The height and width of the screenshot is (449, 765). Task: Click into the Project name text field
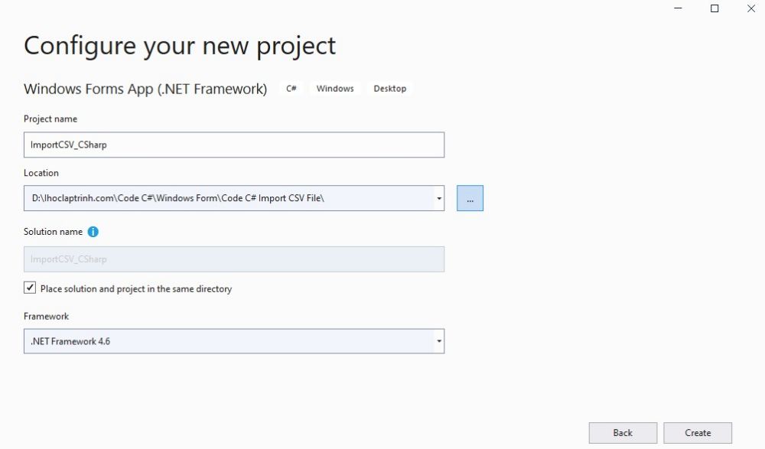point(233,145)
